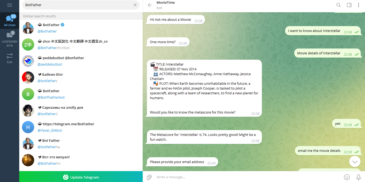This screenshot has width=365, height=182.
Task: Open the Байкин Блог channel
Action: tap(81, 78)
